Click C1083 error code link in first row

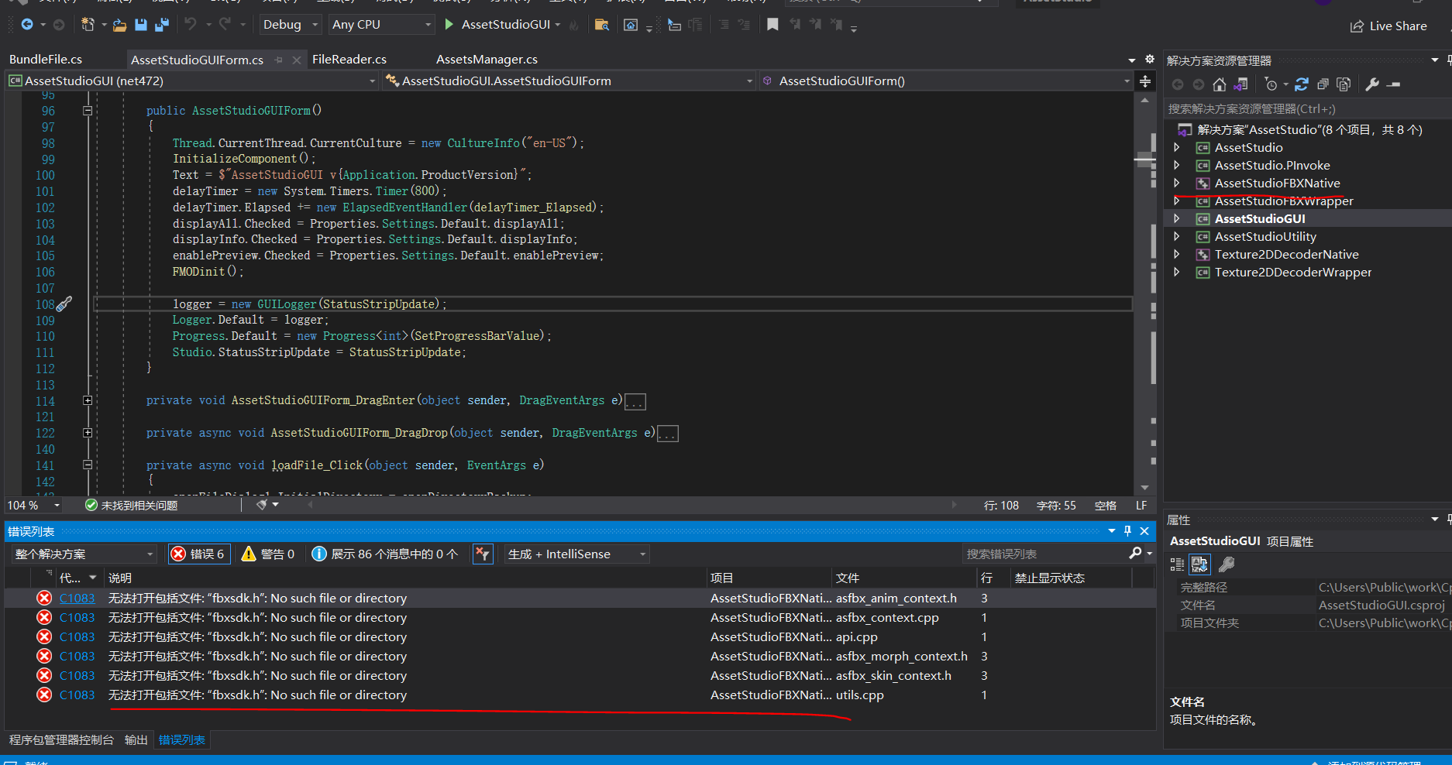[x=77, y=599]
